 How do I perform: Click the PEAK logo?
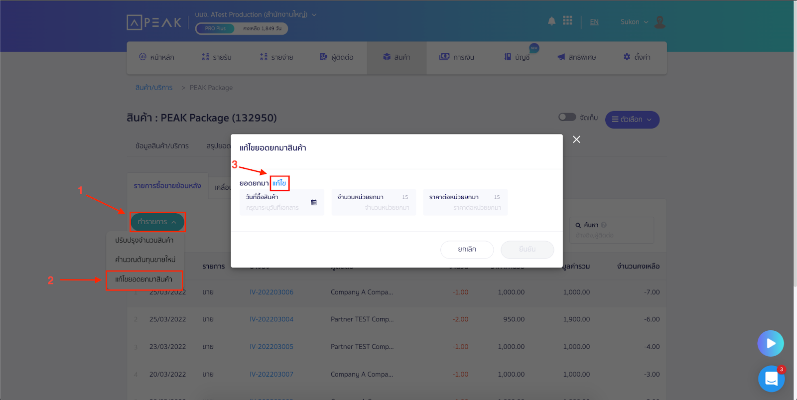[154, 22]
